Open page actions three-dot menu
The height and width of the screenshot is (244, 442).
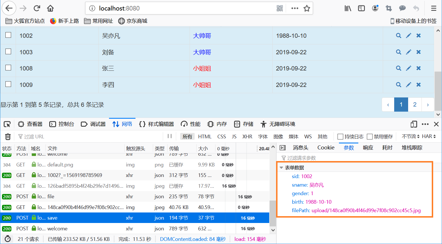295,8
